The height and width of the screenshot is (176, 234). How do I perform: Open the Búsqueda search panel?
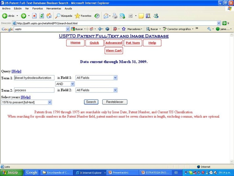[x=64, y=16]
